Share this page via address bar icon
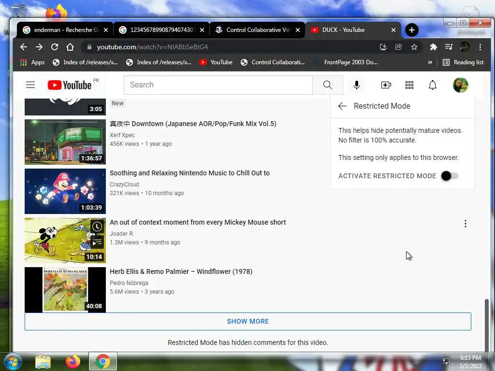 tap(399, 47)
